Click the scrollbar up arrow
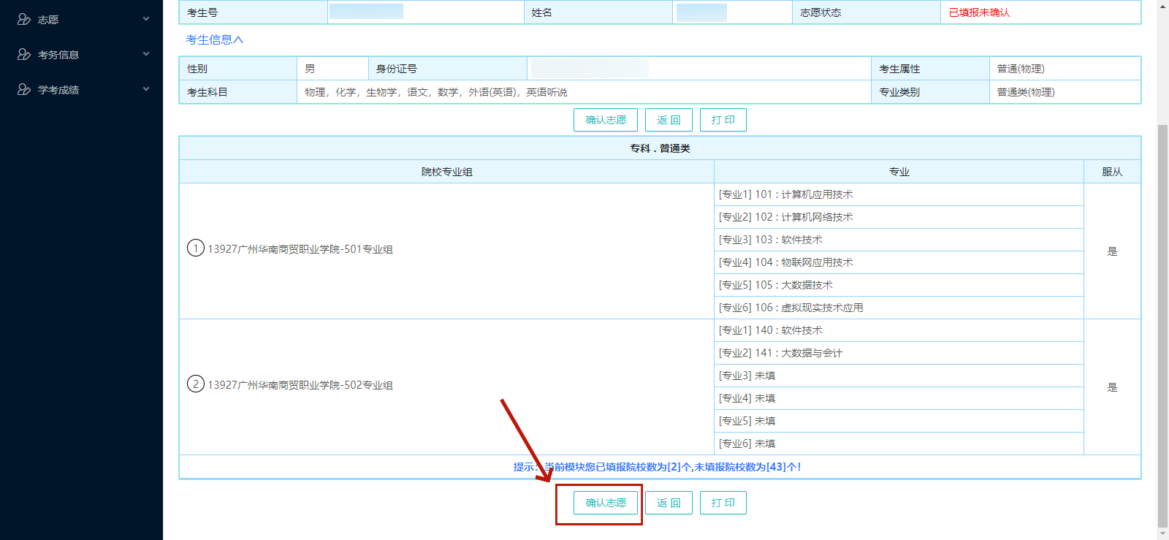This screenshot has height=540, width=1169. pyautogui.click(x=1162, y=6)
